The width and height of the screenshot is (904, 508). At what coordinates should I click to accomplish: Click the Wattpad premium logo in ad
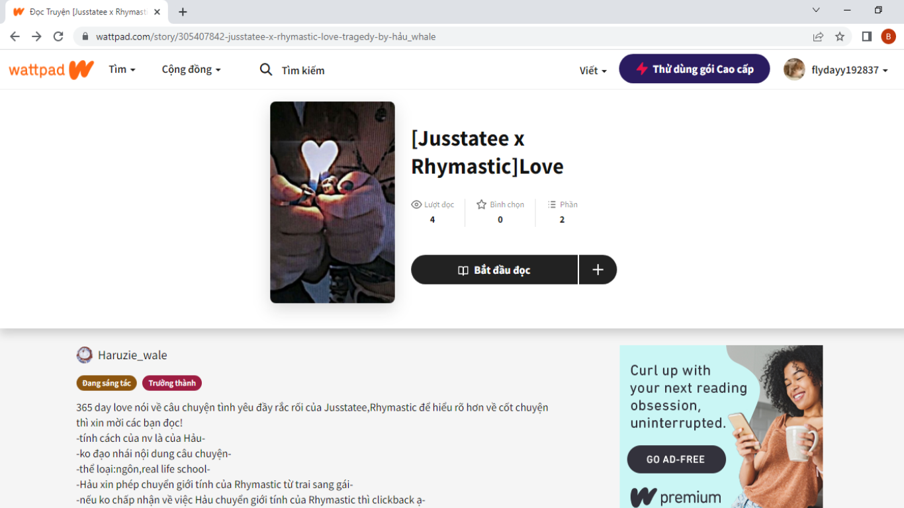pos(675,497)
